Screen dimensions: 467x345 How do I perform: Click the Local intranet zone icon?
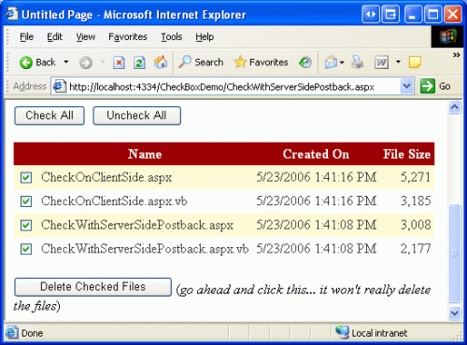click(x=343, y=332)
